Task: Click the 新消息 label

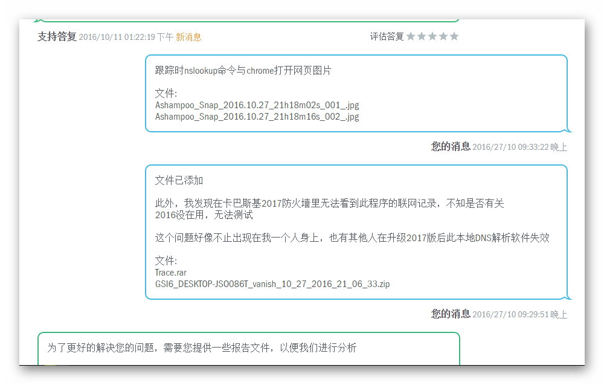Action: click(188, 37)
